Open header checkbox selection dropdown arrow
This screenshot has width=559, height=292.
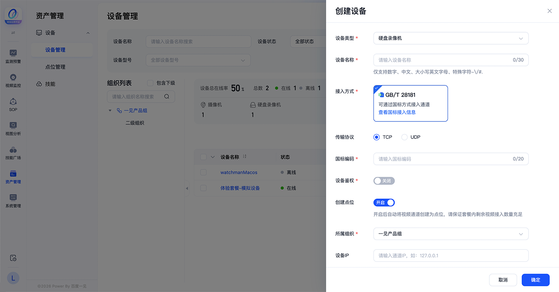[x=212, y=157]
